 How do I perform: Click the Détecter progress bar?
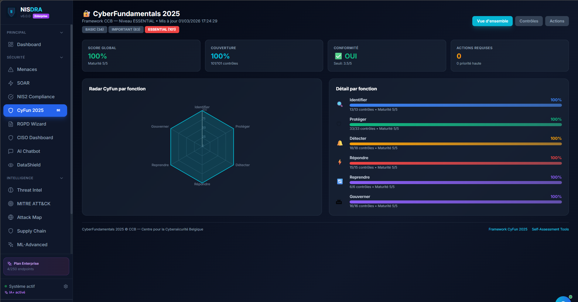pyautogui.click(x=456, y=144)
